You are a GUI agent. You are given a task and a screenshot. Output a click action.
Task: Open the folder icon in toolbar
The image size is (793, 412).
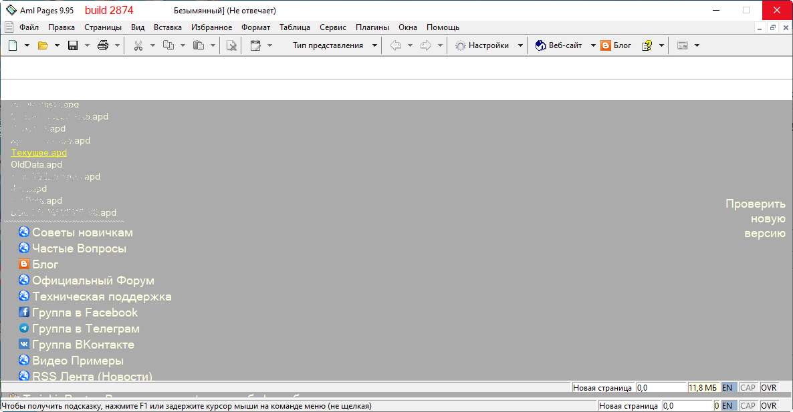coord(43,45)
